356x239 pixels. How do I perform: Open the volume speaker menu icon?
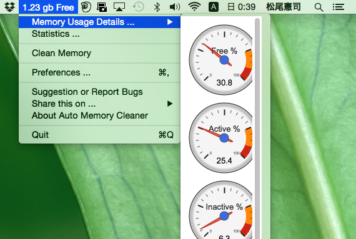pos(175,7)
